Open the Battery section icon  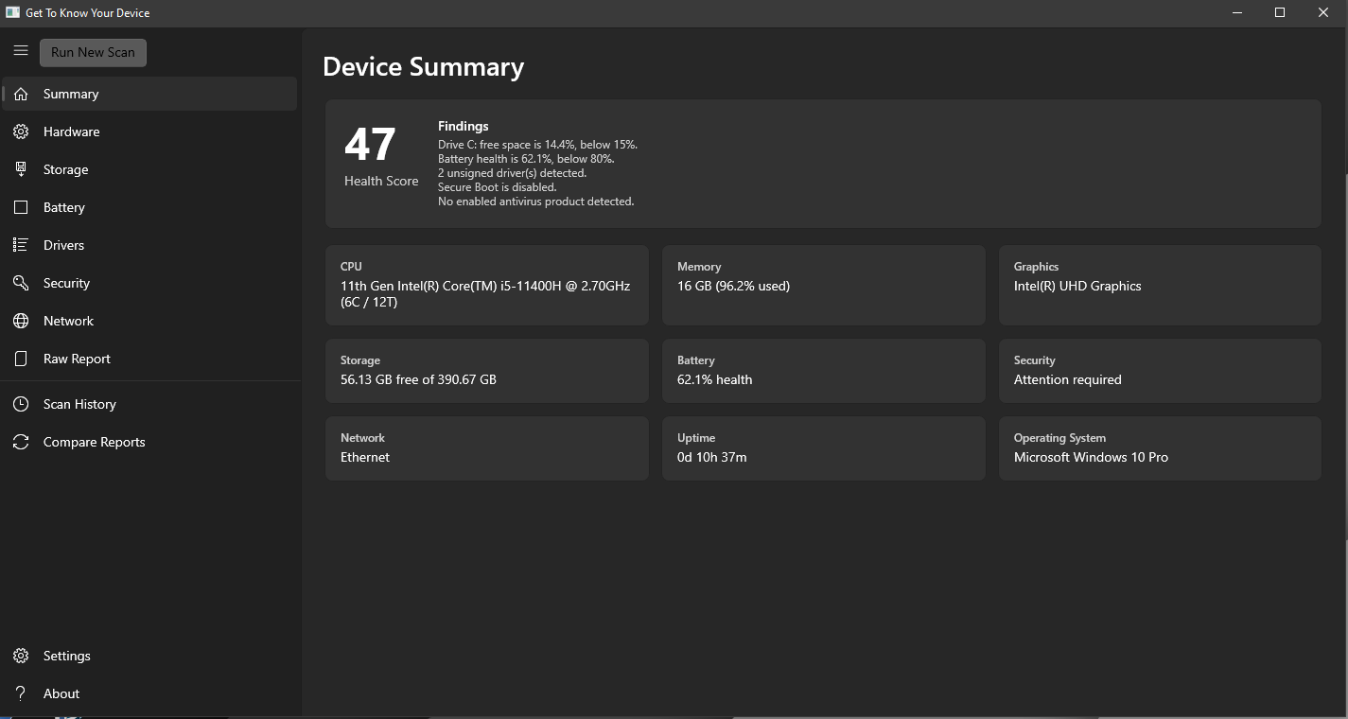[x=21, y=207]
